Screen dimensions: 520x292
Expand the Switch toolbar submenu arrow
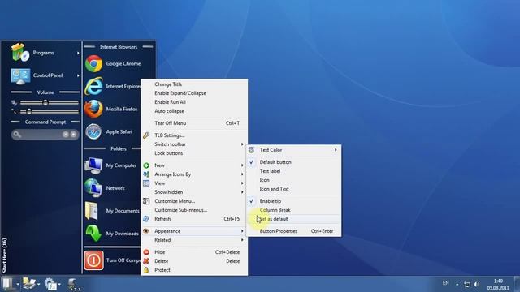click(242, 144)
